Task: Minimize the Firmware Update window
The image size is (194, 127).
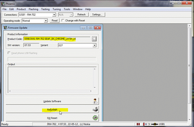Action: click(83, 28)
